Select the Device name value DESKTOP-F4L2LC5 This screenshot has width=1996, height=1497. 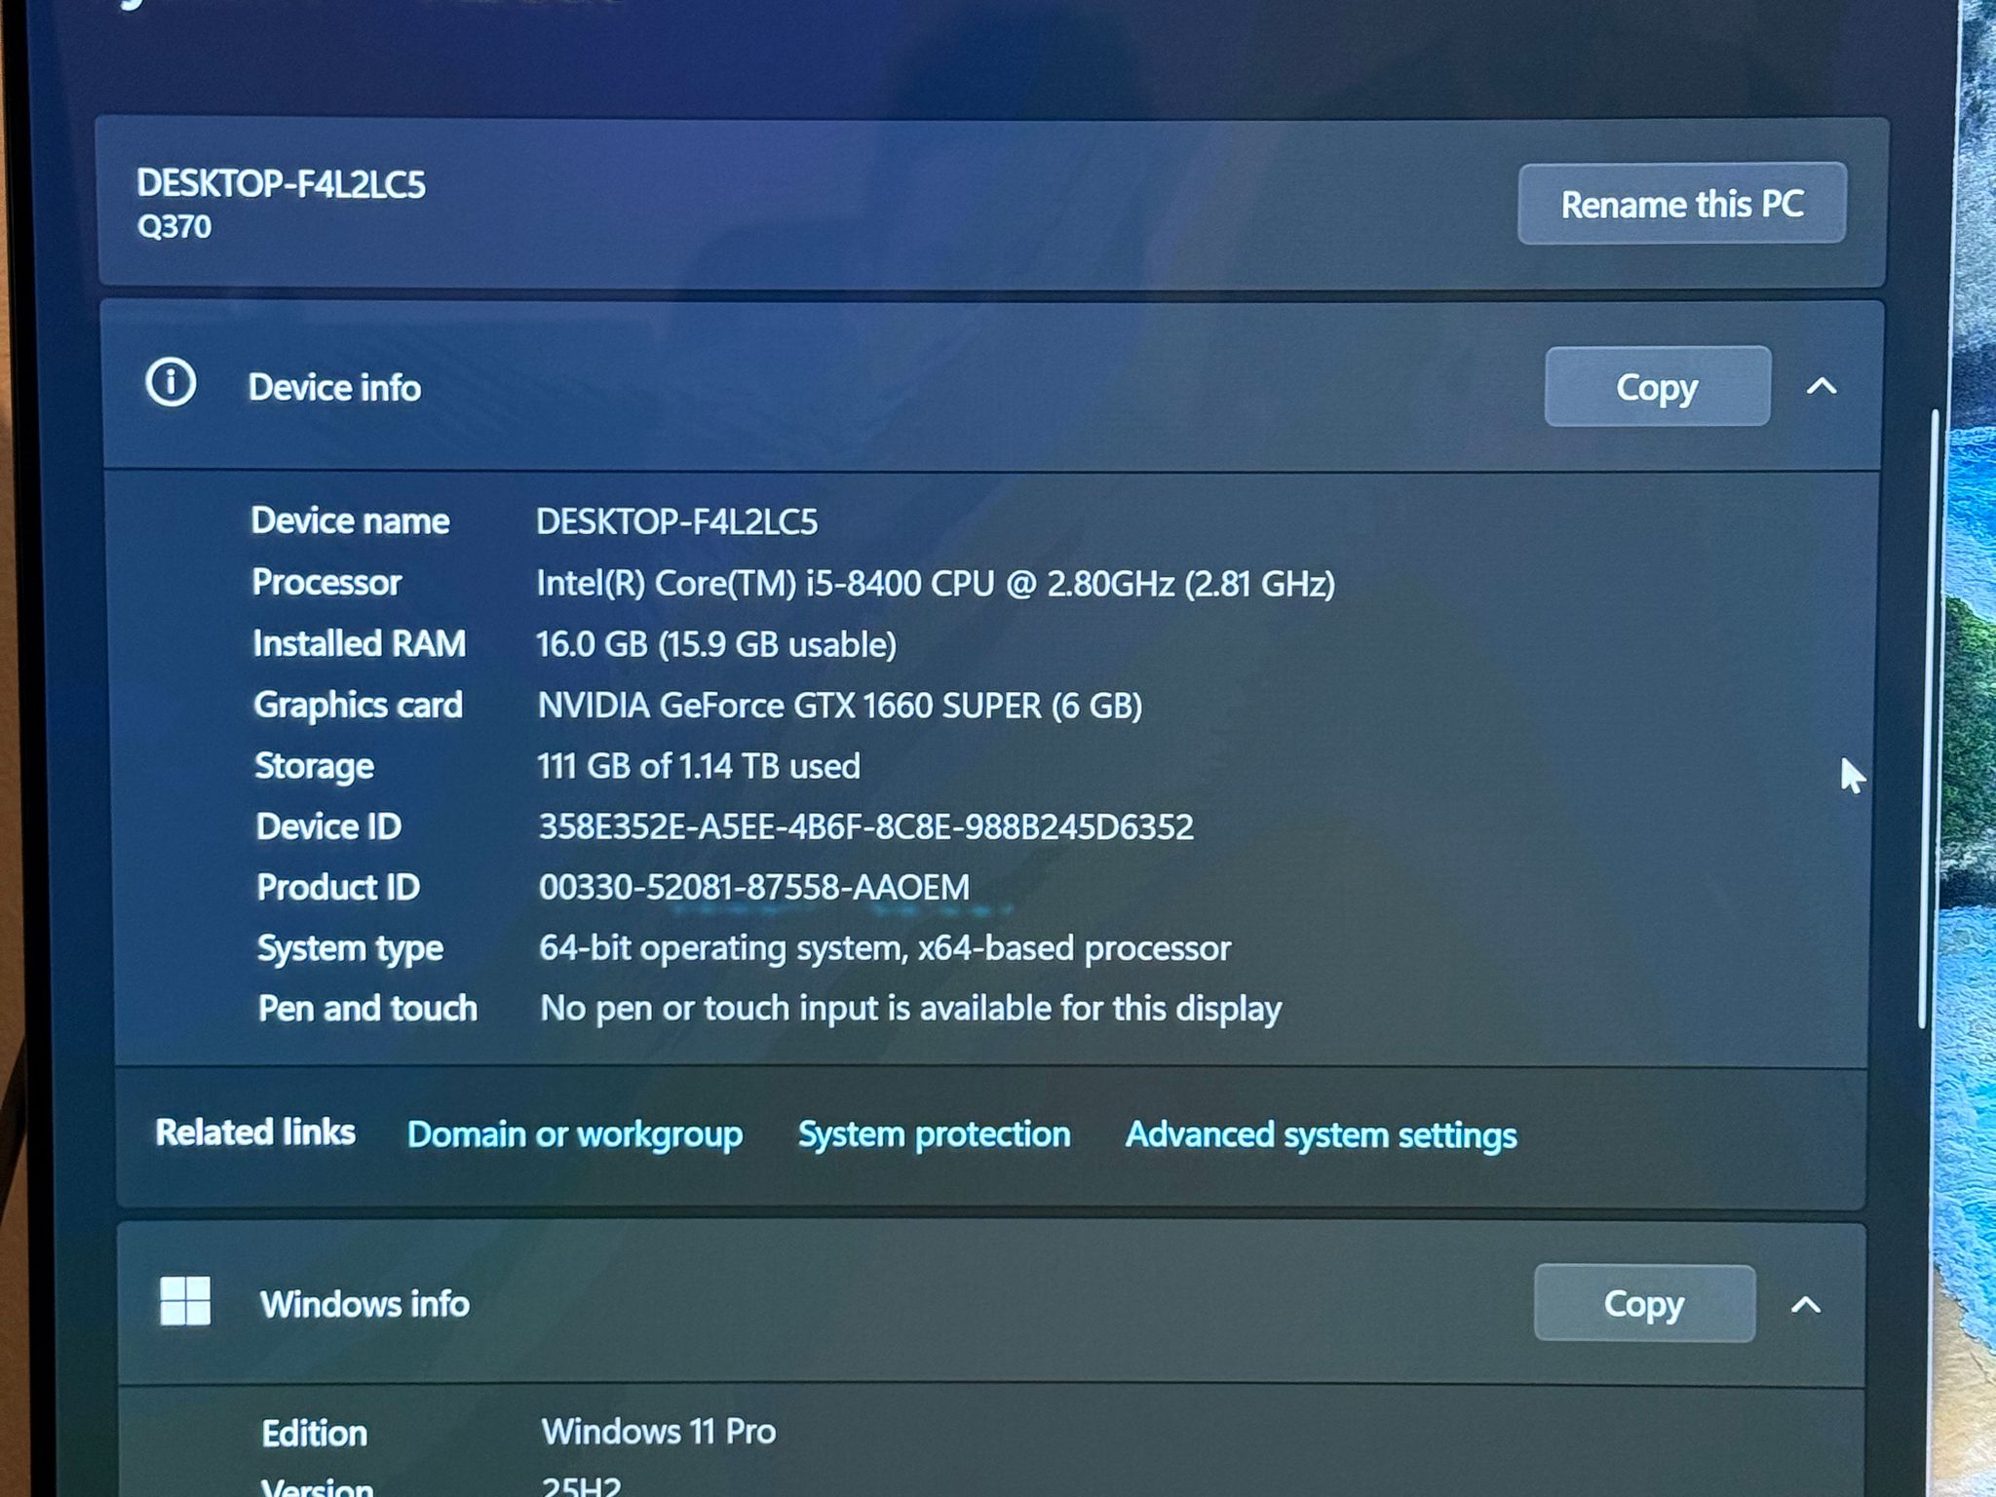(676, 522)
